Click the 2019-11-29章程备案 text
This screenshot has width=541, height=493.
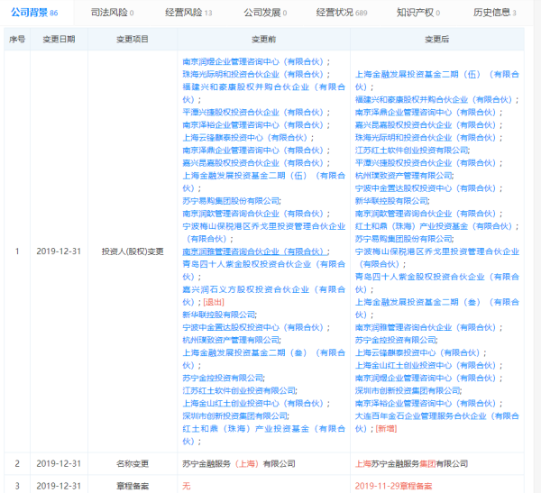pyautogui.click(x=393, y=486)
